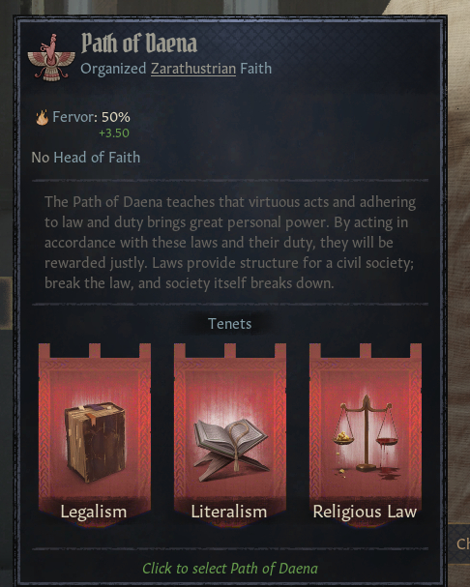Click the Religious Law tenet label
The height and width of the screenshot is (587, 470).
click(x=365, y=512)
